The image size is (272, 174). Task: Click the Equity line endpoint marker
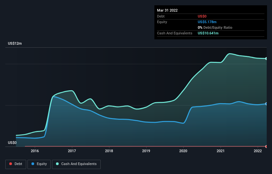pos(266,104)
